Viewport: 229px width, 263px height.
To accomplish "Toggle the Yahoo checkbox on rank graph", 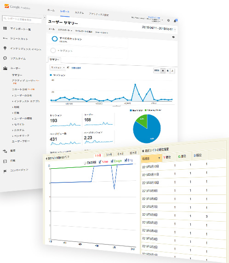I will coord(100,162).
